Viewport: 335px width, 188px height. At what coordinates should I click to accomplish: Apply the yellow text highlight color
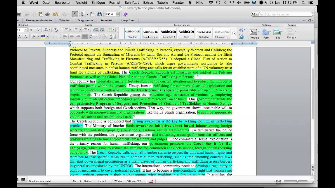(x=43, y=37)
